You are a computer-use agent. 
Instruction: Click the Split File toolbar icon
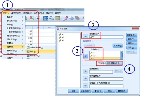coord(46,18)
